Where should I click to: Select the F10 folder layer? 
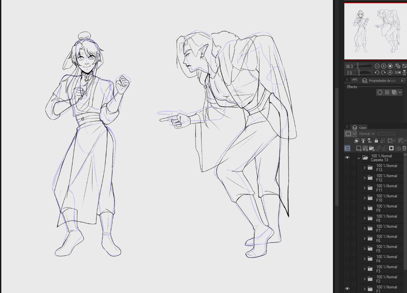[383, 198]
